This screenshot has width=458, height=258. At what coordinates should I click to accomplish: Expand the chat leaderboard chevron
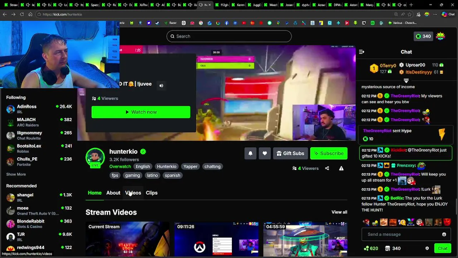tap(406, 81)
